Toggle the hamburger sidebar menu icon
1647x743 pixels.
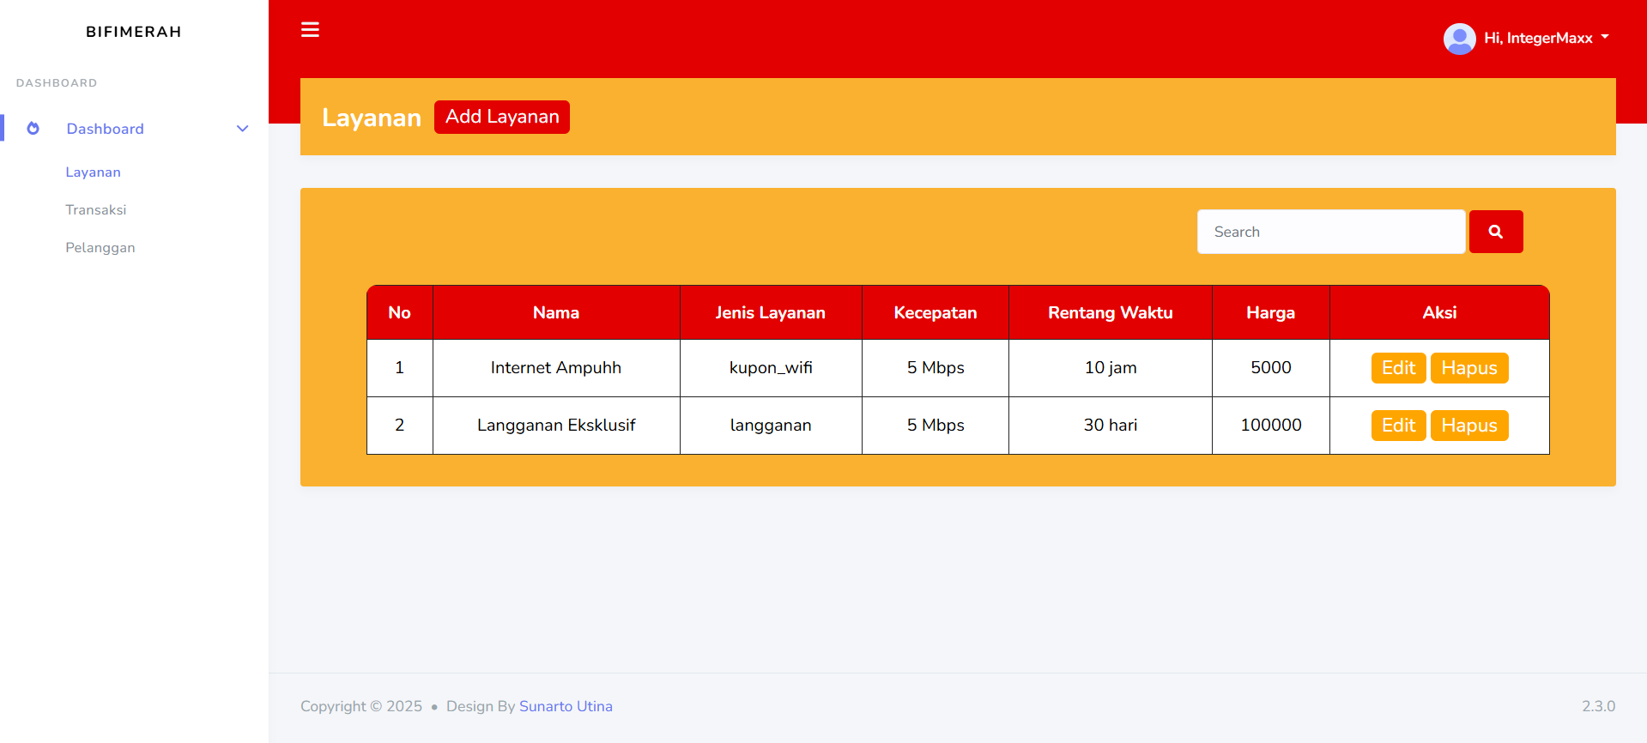click(x=310, y=30)
